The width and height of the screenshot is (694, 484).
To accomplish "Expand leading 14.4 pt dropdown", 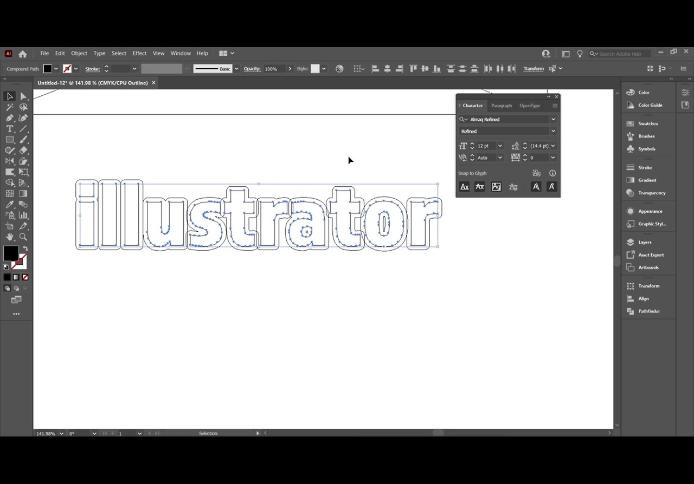I will 553,146.
